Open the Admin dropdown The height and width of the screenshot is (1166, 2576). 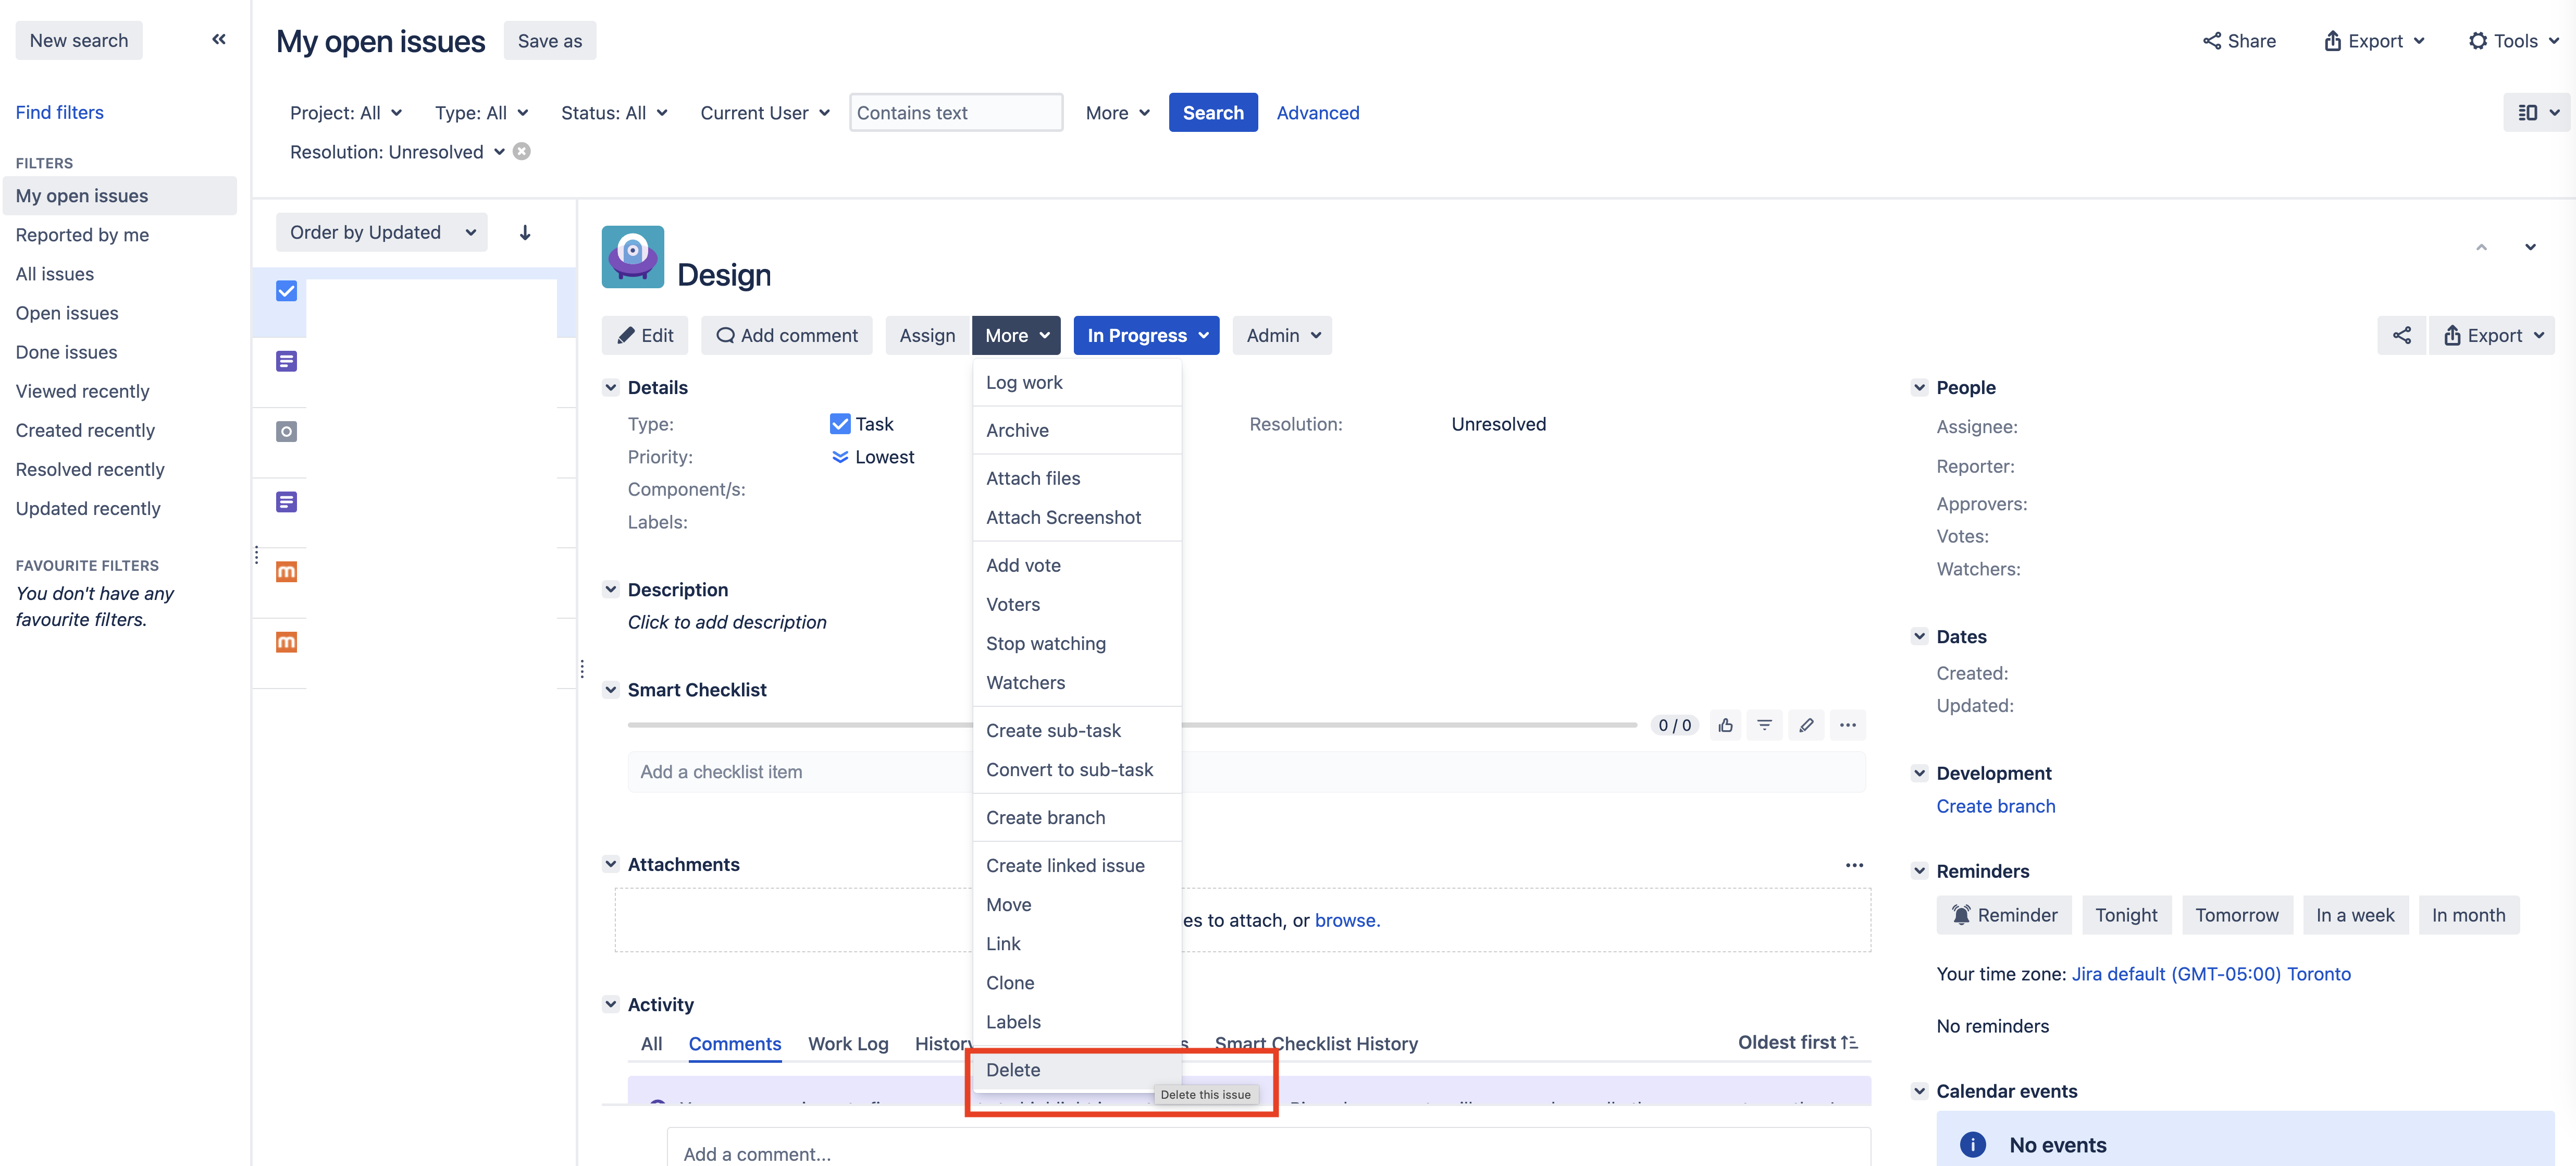coord(1282,335)
